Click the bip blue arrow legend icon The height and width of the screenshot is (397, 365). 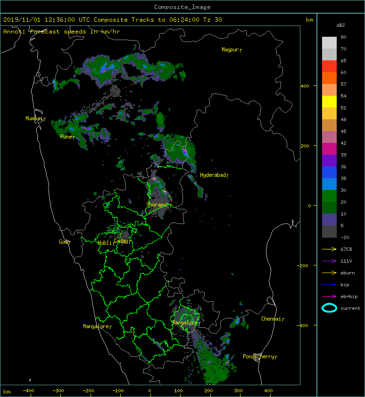[x=329, y=285]
